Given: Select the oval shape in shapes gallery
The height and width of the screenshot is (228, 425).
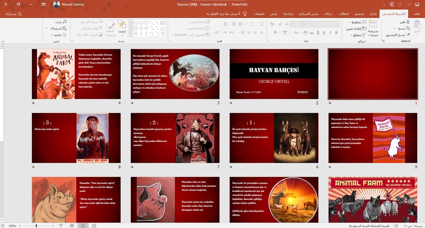Looking at the screenshot, I should click(141, 23).
